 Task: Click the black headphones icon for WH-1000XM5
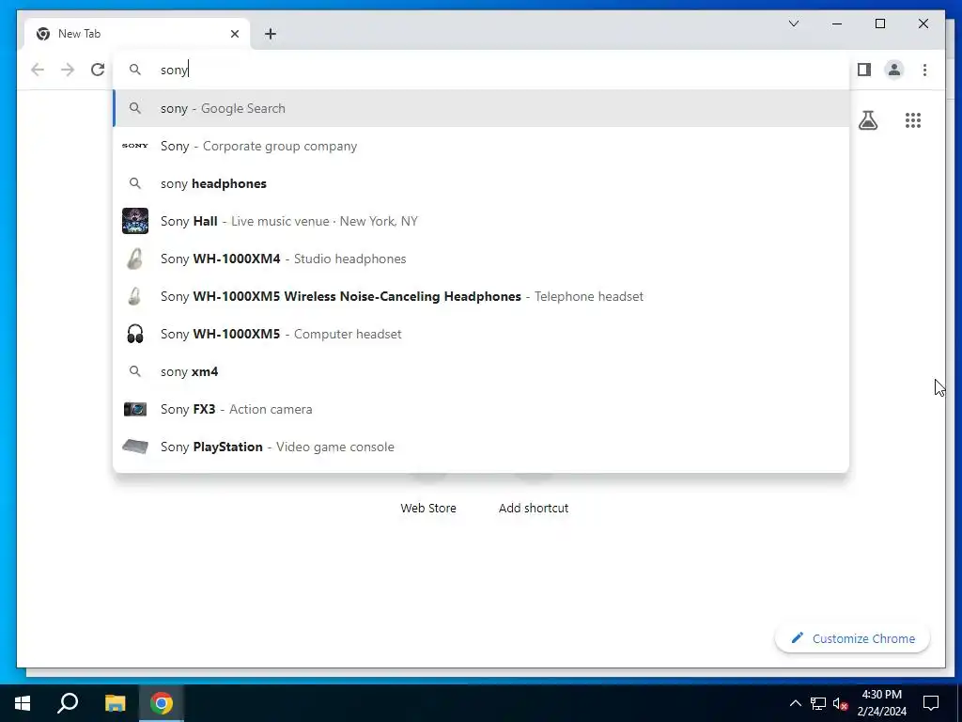click(x=135, y=334)
